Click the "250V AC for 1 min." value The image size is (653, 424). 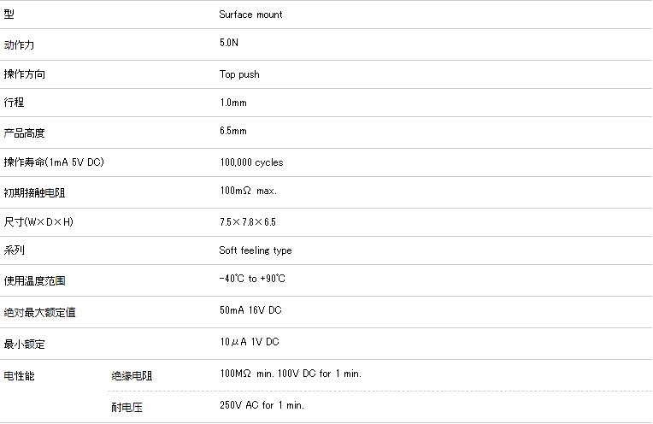(262, 405)
